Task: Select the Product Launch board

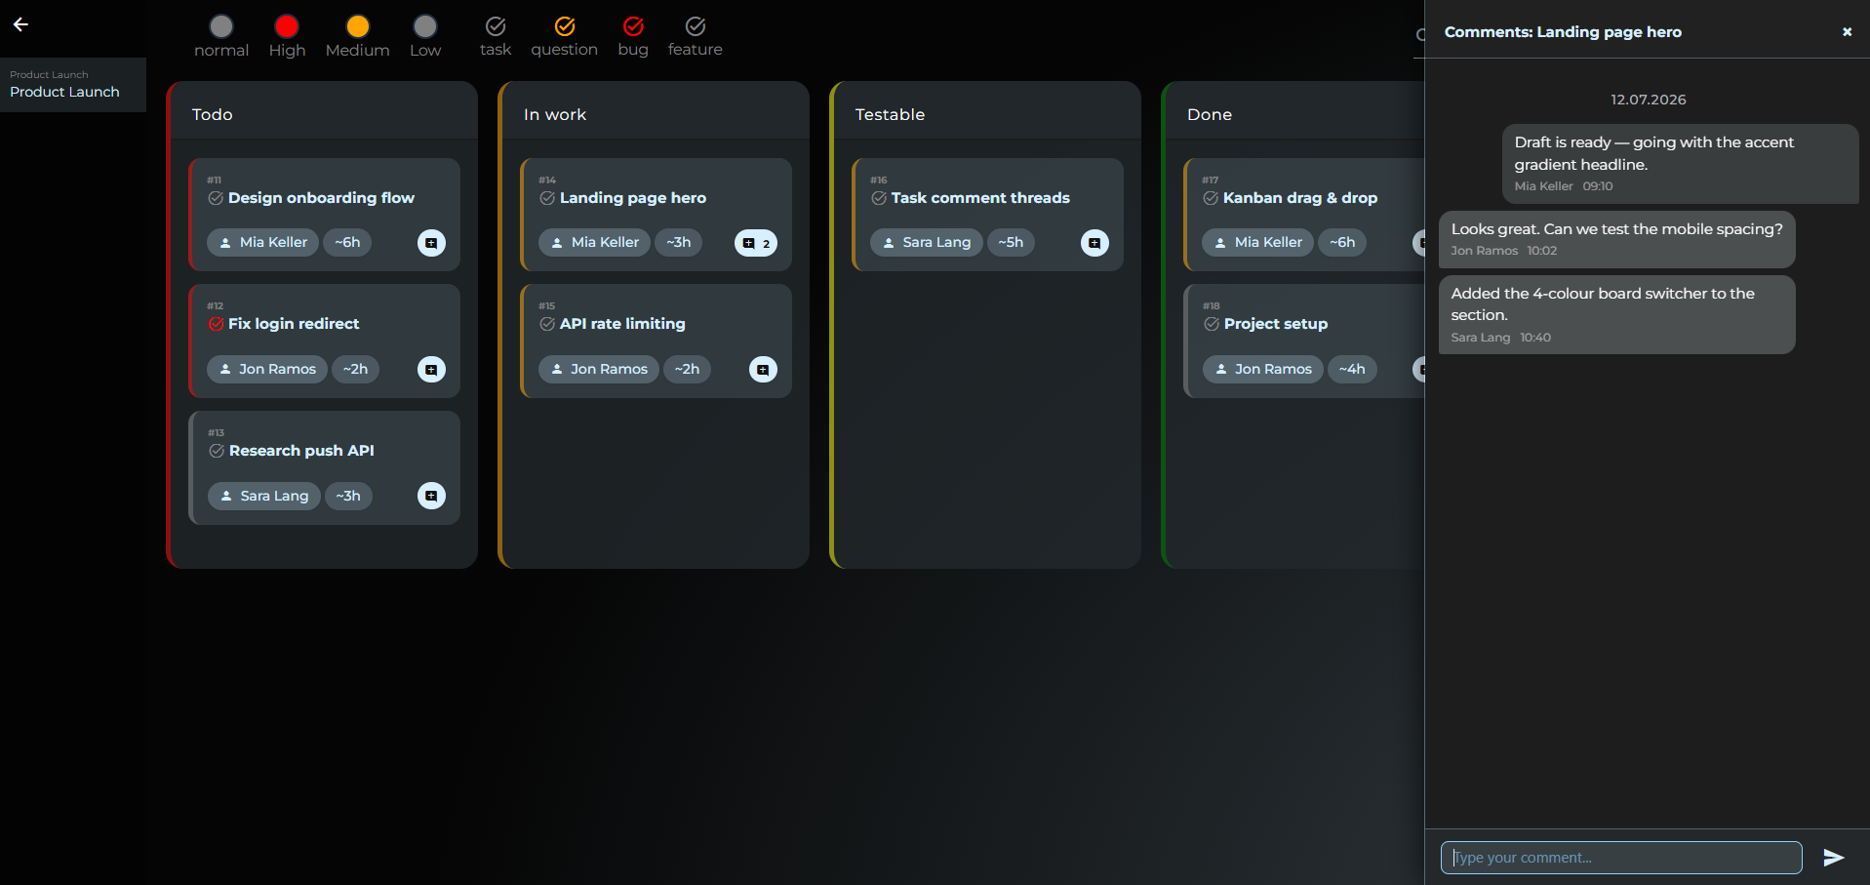Action: 73,85
